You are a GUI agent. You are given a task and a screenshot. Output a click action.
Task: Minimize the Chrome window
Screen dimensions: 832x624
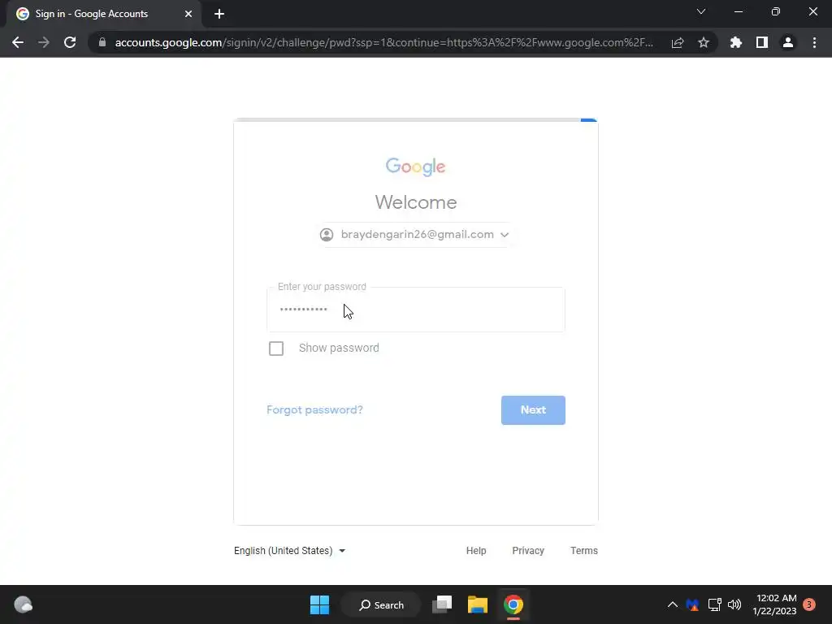pos(738,11)
